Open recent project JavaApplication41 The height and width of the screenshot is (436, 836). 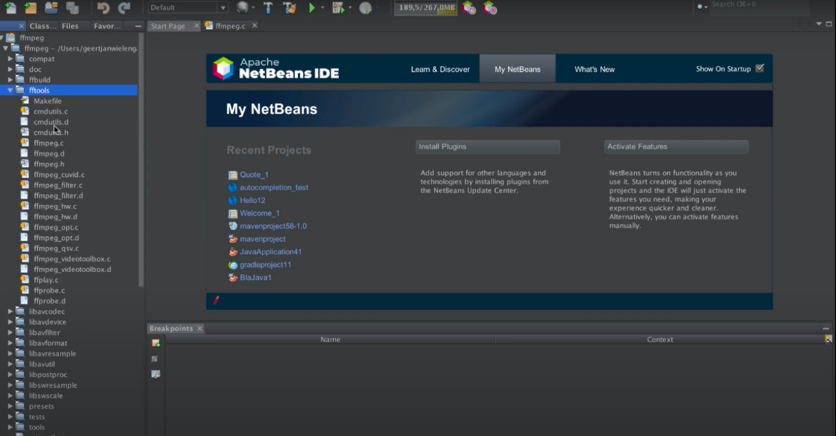[x=271, y=252]
